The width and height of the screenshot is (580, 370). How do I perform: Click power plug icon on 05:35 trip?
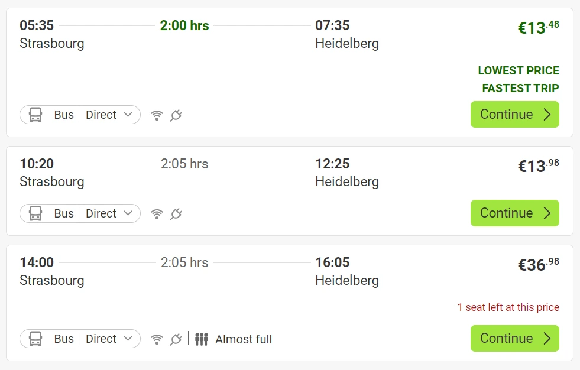176,115
